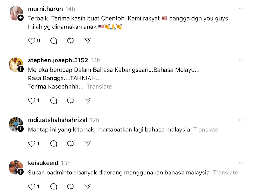
Task: Translate stephen.joseph.3152's comment
Action: [x=99, y=86]
